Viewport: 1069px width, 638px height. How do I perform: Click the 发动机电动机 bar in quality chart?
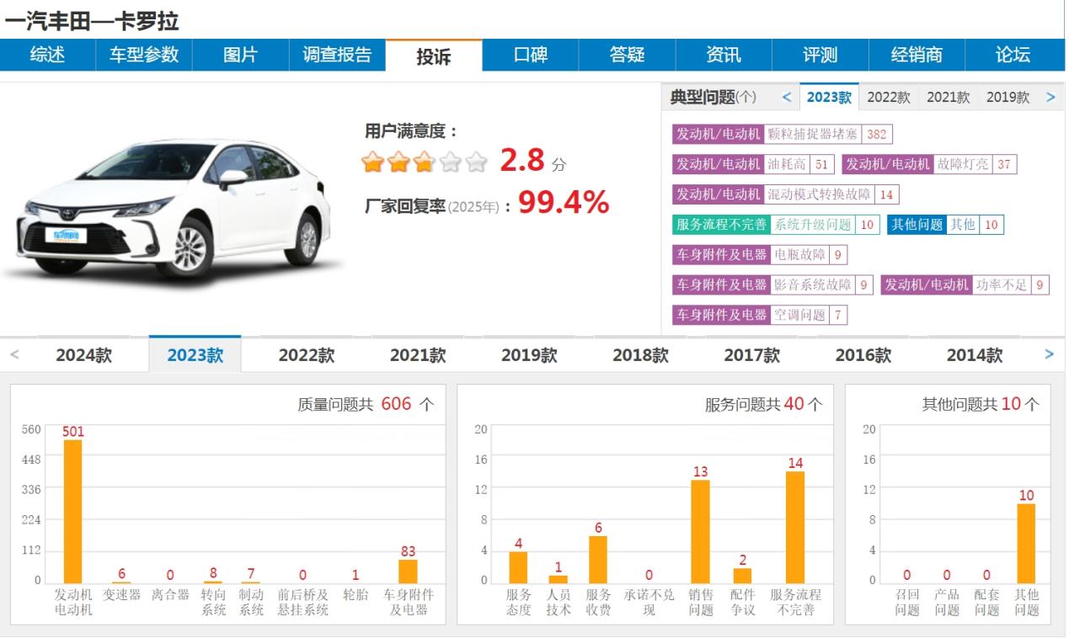coord(74,509)
